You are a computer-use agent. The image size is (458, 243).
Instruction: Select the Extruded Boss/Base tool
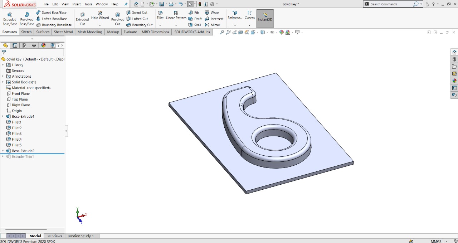click(x=10, y=19)
